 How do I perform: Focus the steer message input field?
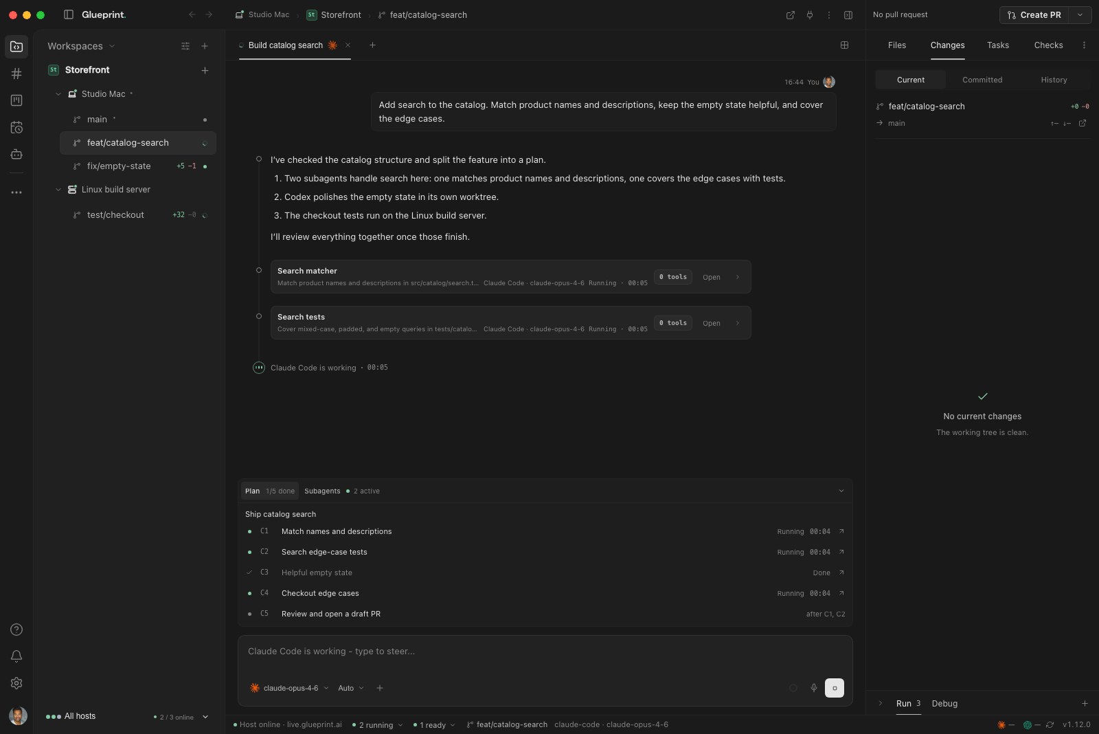pyautogui.click(x=545, y=652)
